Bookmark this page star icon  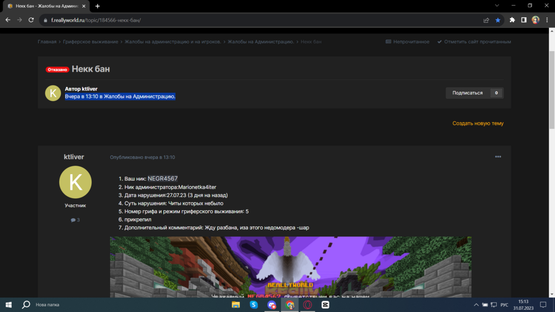[498, 20]
